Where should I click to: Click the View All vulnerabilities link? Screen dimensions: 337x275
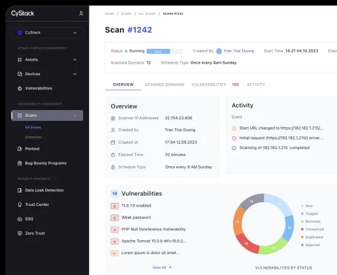pyautogui.click(x=162, y=268)
